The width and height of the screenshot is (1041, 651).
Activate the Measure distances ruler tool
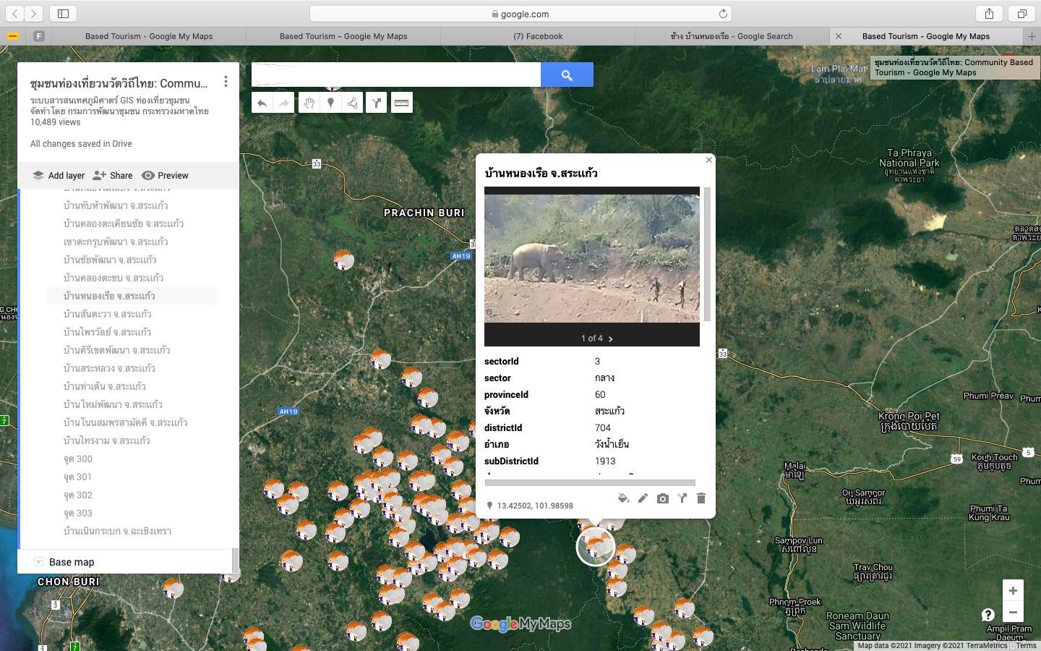[x=401, y=103]
